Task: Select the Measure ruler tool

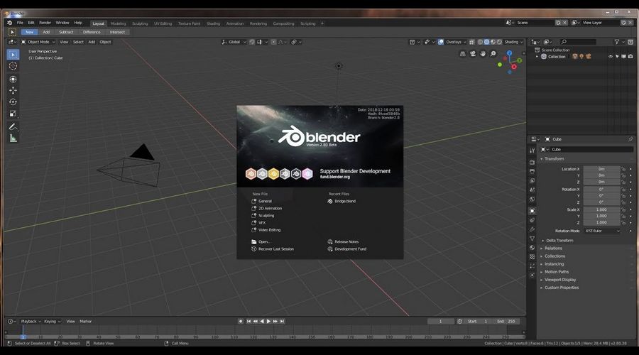Action: click(13, 138)
